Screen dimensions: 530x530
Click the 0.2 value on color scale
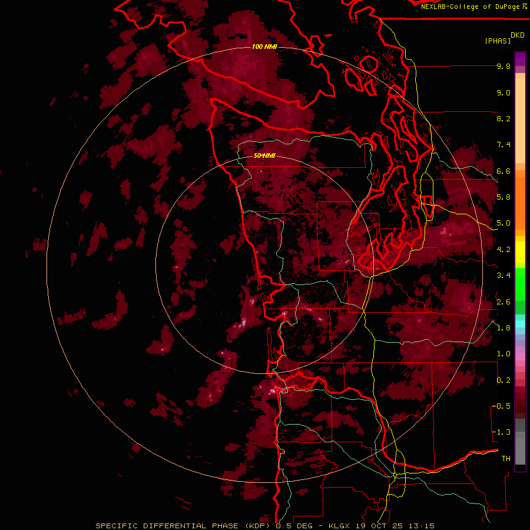pyautogui.click(x=503, y=380)
